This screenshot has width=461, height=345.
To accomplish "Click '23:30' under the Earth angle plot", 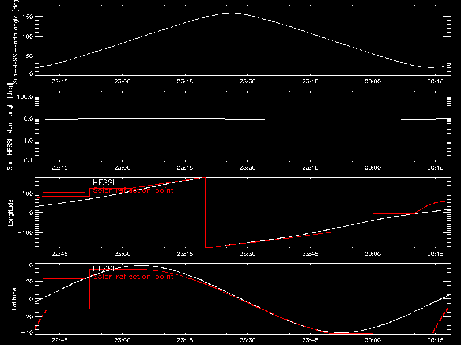I will click(248, 82).
